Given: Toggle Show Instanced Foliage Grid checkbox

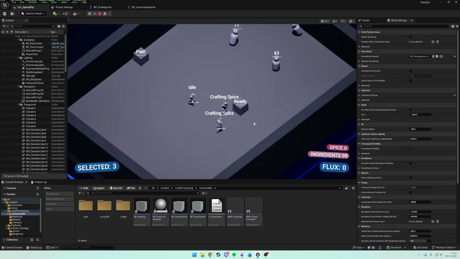Looking at the screenshot, I should point(410,192).
